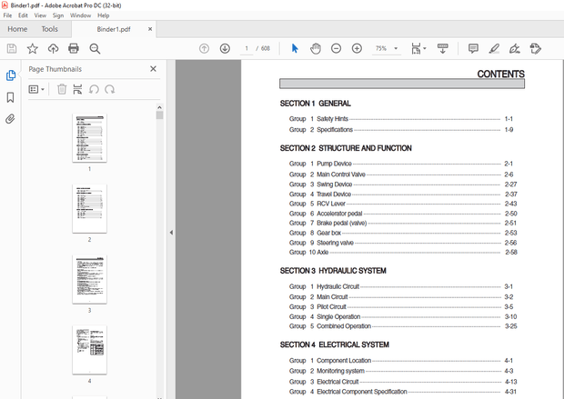Open the Page Thumbnails sidebar icon

point(10,75)
